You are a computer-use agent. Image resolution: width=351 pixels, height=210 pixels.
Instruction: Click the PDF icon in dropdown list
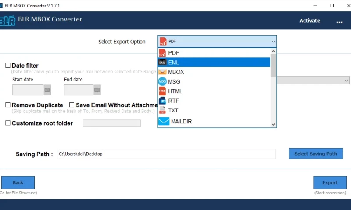pos(162,53)
